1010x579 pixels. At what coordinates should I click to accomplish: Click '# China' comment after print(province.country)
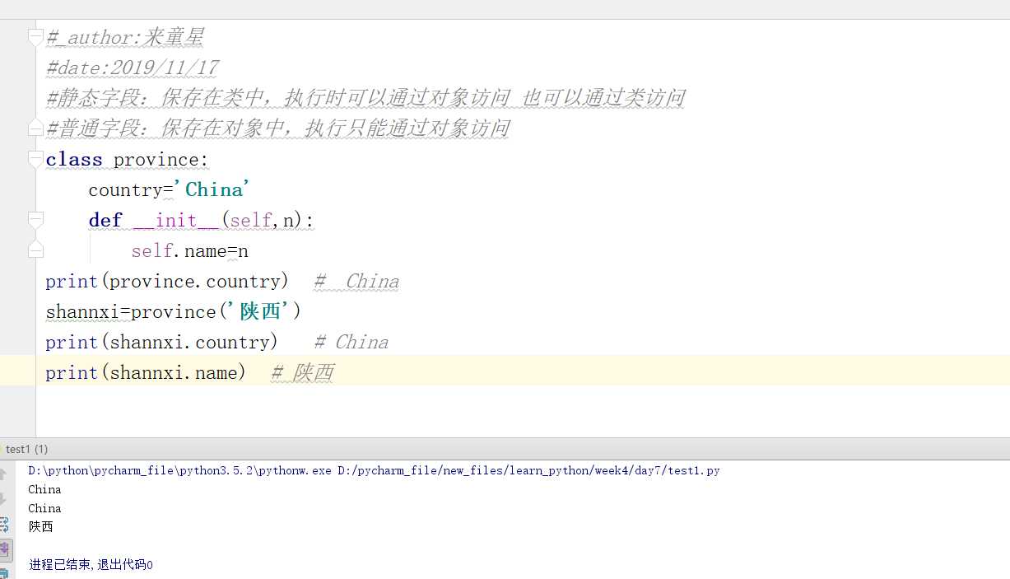[x=356, y=281]
